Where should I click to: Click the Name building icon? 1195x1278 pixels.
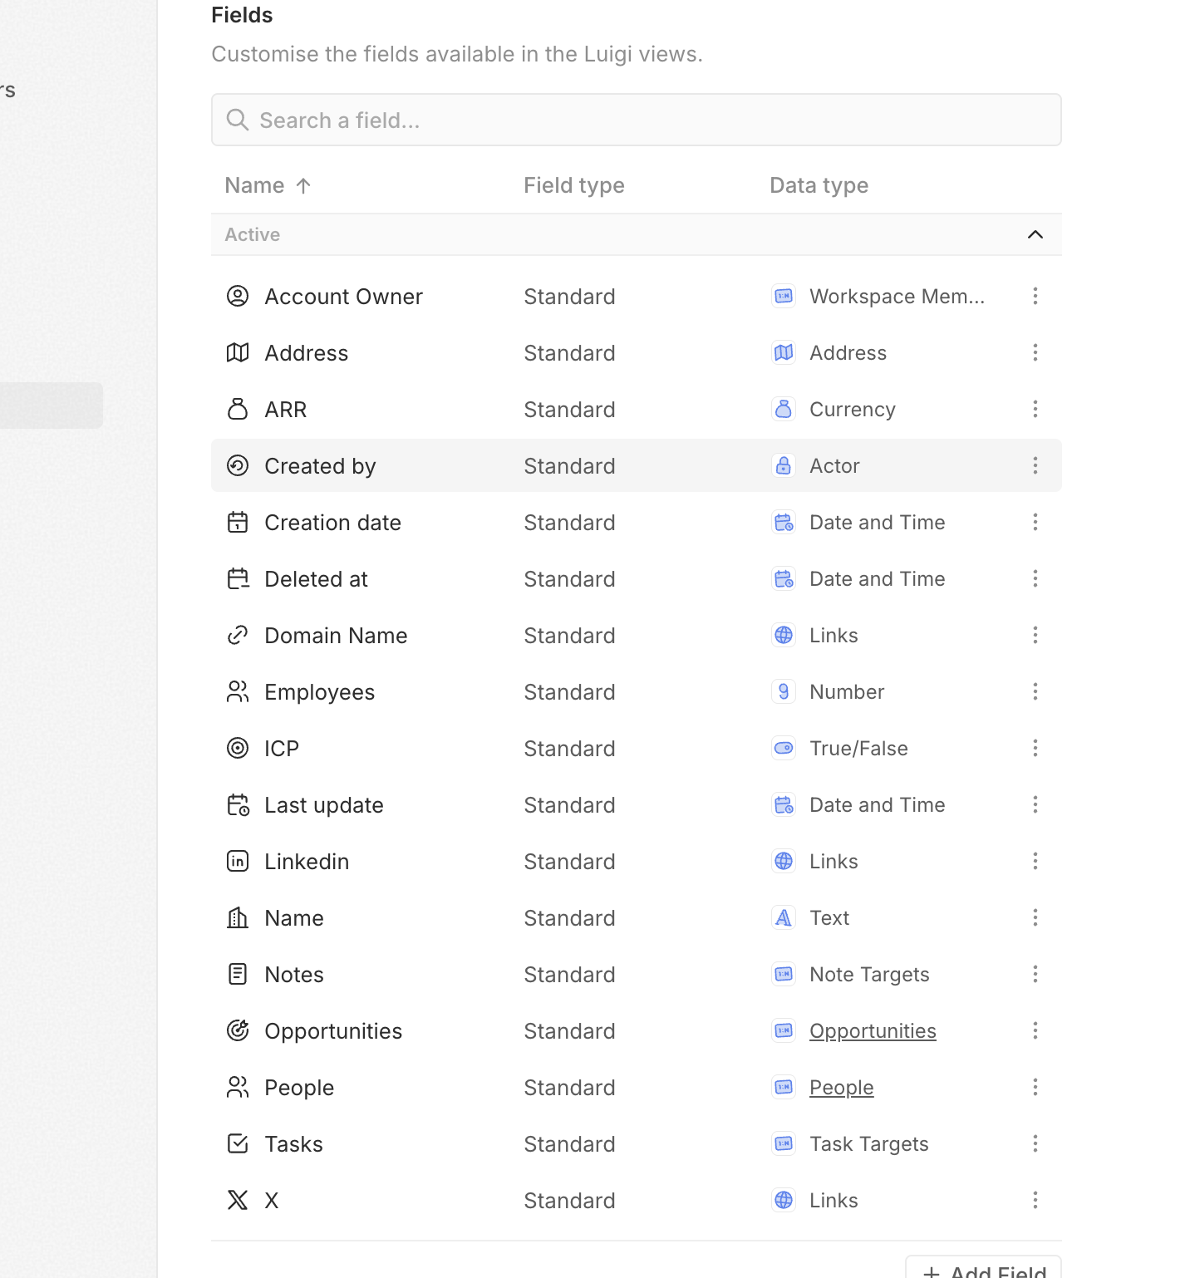point(238,917)
